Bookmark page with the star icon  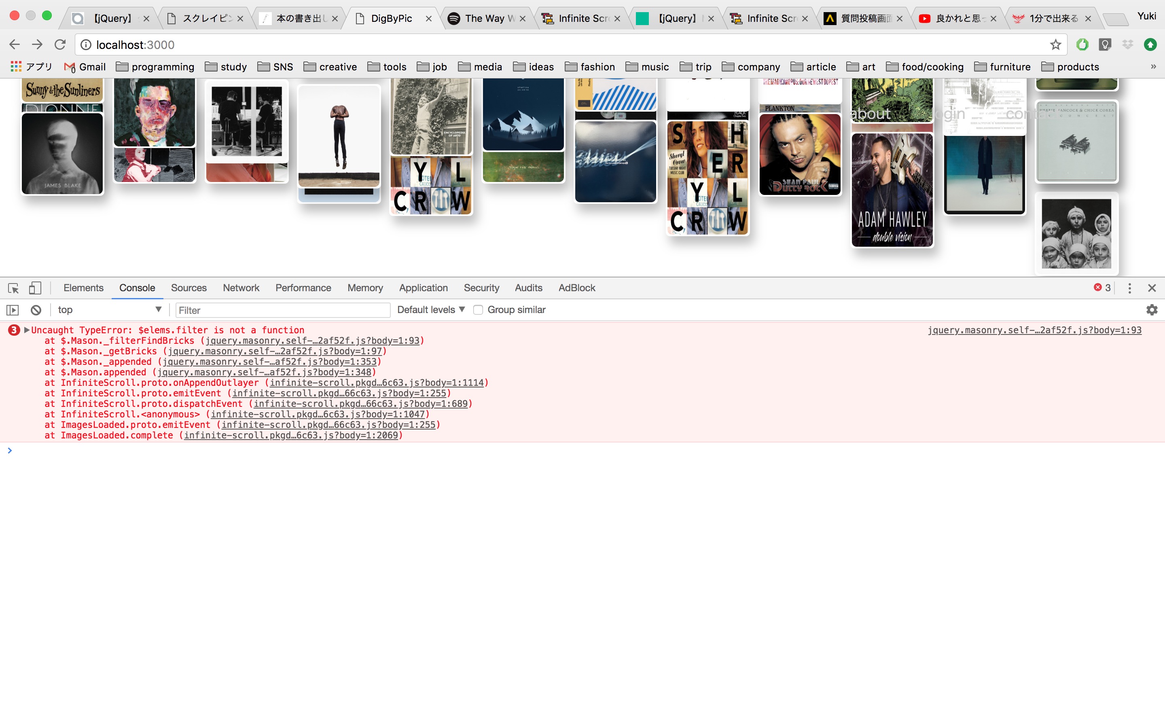pyautogui.click(x=1055, y=45)
